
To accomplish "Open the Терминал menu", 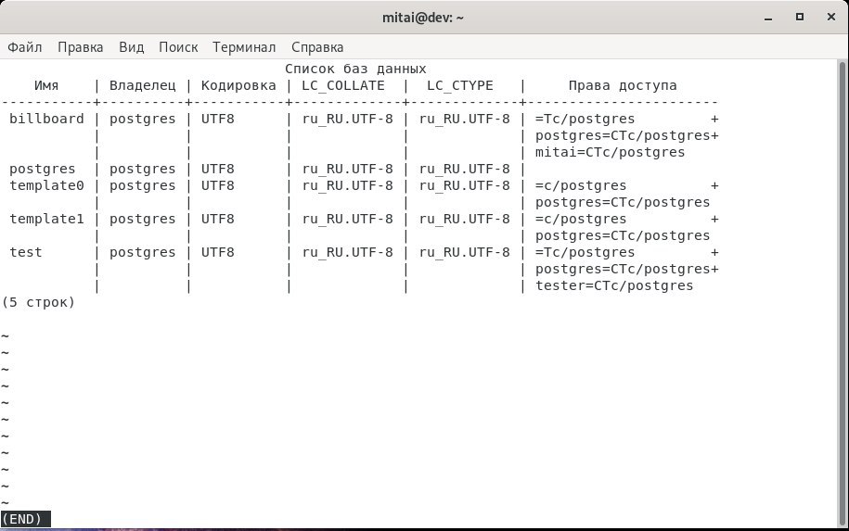I will click(244, 47).
